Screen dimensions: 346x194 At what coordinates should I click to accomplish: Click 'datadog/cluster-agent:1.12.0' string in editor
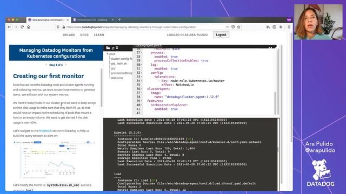pyautogui.click(x=192, y=97)
